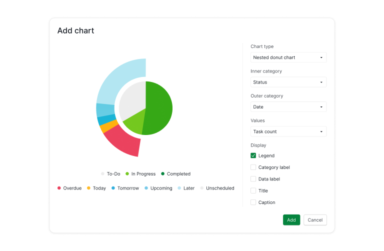The image size is (384, 251).
Task: Enable the Title display checkbox
Action: [x=253, y=190]
